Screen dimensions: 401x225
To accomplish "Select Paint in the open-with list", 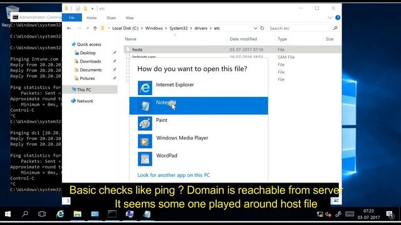I will tap(199, 124).
